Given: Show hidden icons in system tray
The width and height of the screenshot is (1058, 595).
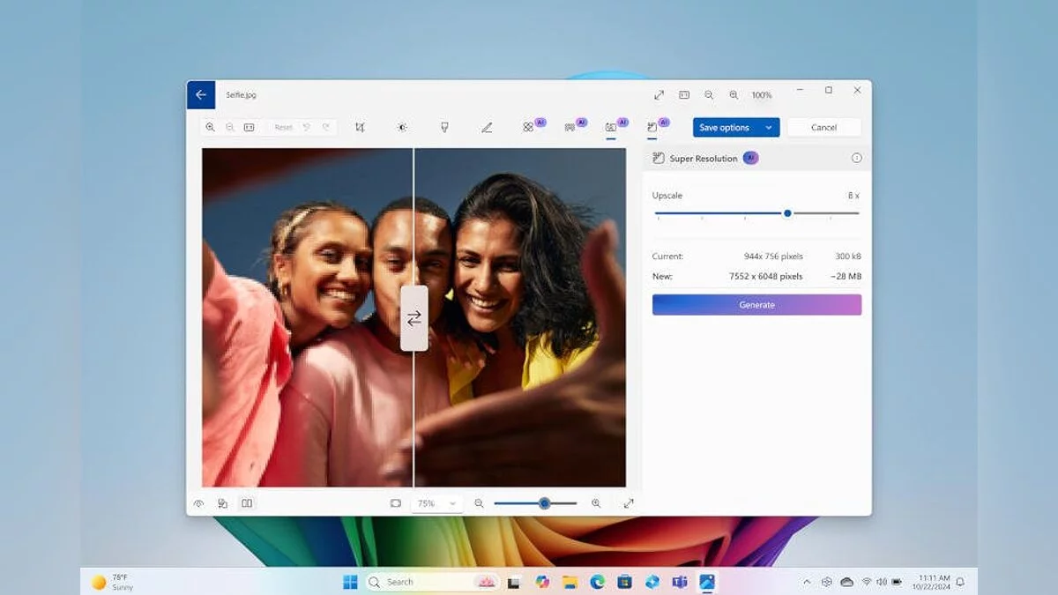Looking at the screenshot, I should (x=807, y=582).
